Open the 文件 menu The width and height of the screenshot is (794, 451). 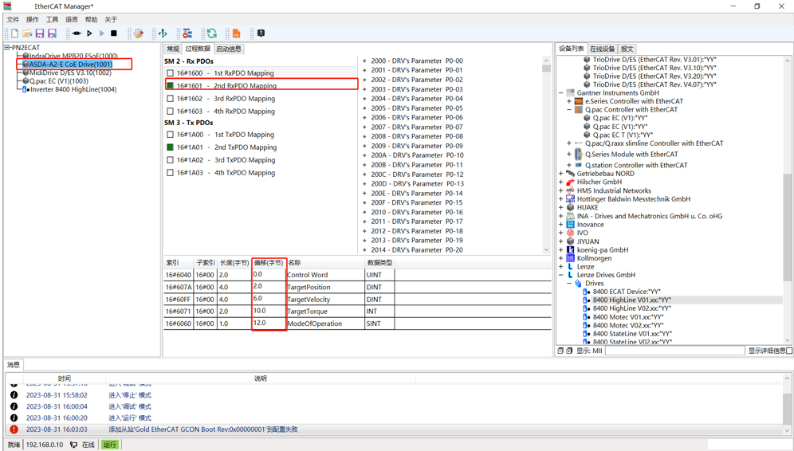click(x=13, y=19)
